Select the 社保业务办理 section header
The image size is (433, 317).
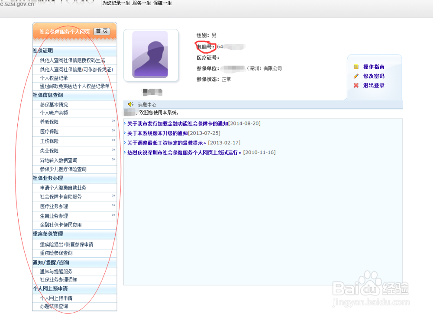pyautogui.click(x=47, y=178)
